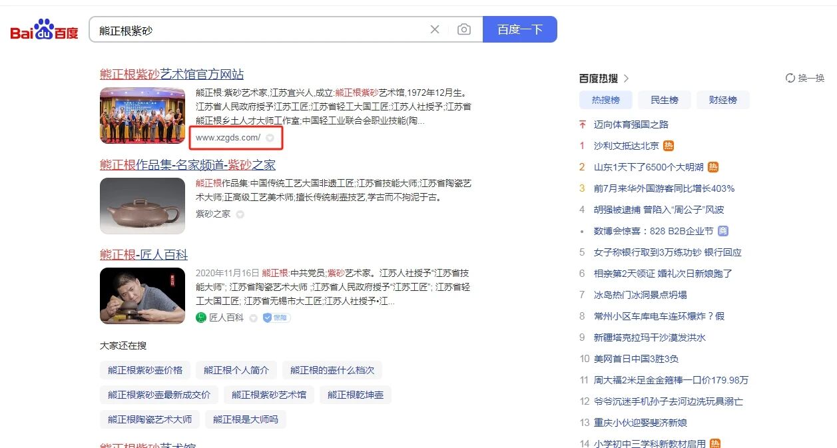837x448 pixels.
Task: Open the Baidu logo home link
Action: coord(45,30)
